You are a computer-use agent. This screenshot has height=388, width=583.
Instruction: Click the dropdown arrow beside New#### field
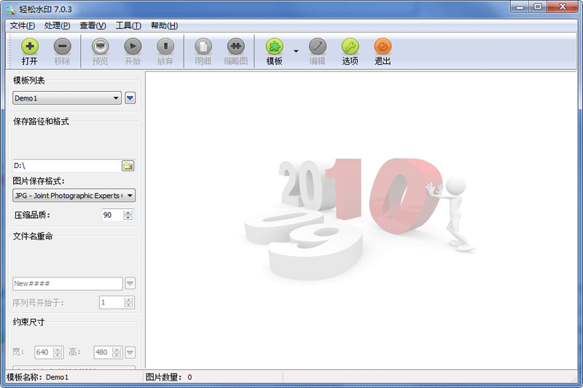coord(130,283)
